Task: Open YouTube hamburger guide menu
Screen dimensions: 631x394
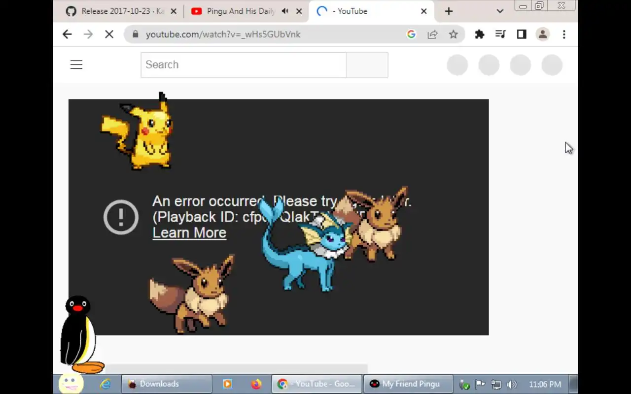Action: [x=76, y=65]
